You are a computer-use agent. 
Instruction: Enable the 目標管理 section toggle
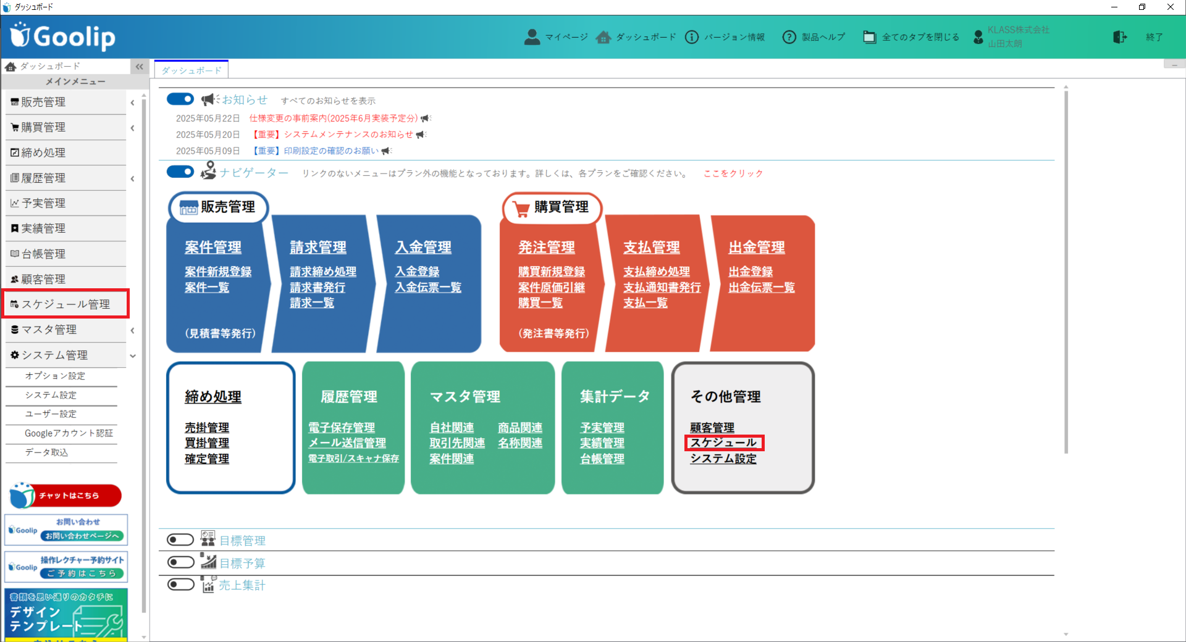tap(180, 540)
